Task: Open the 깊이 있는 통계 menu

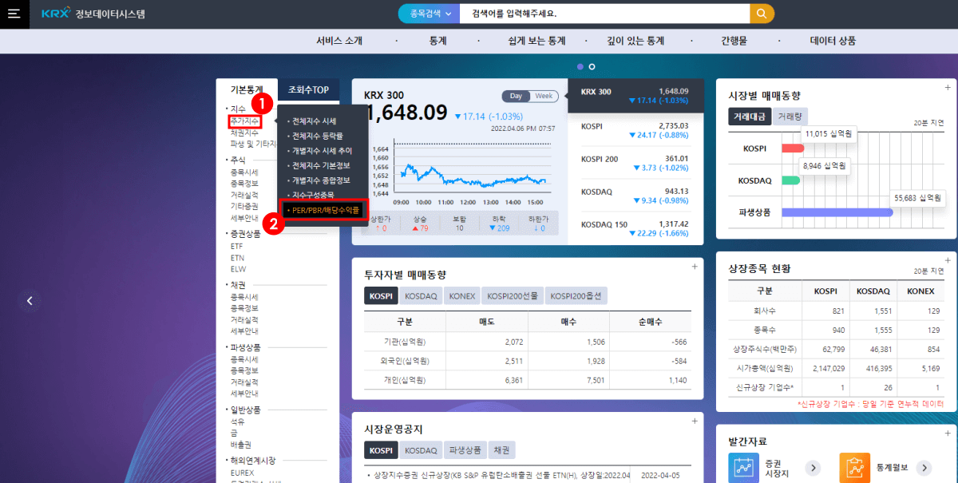Action: pos(636,41)
